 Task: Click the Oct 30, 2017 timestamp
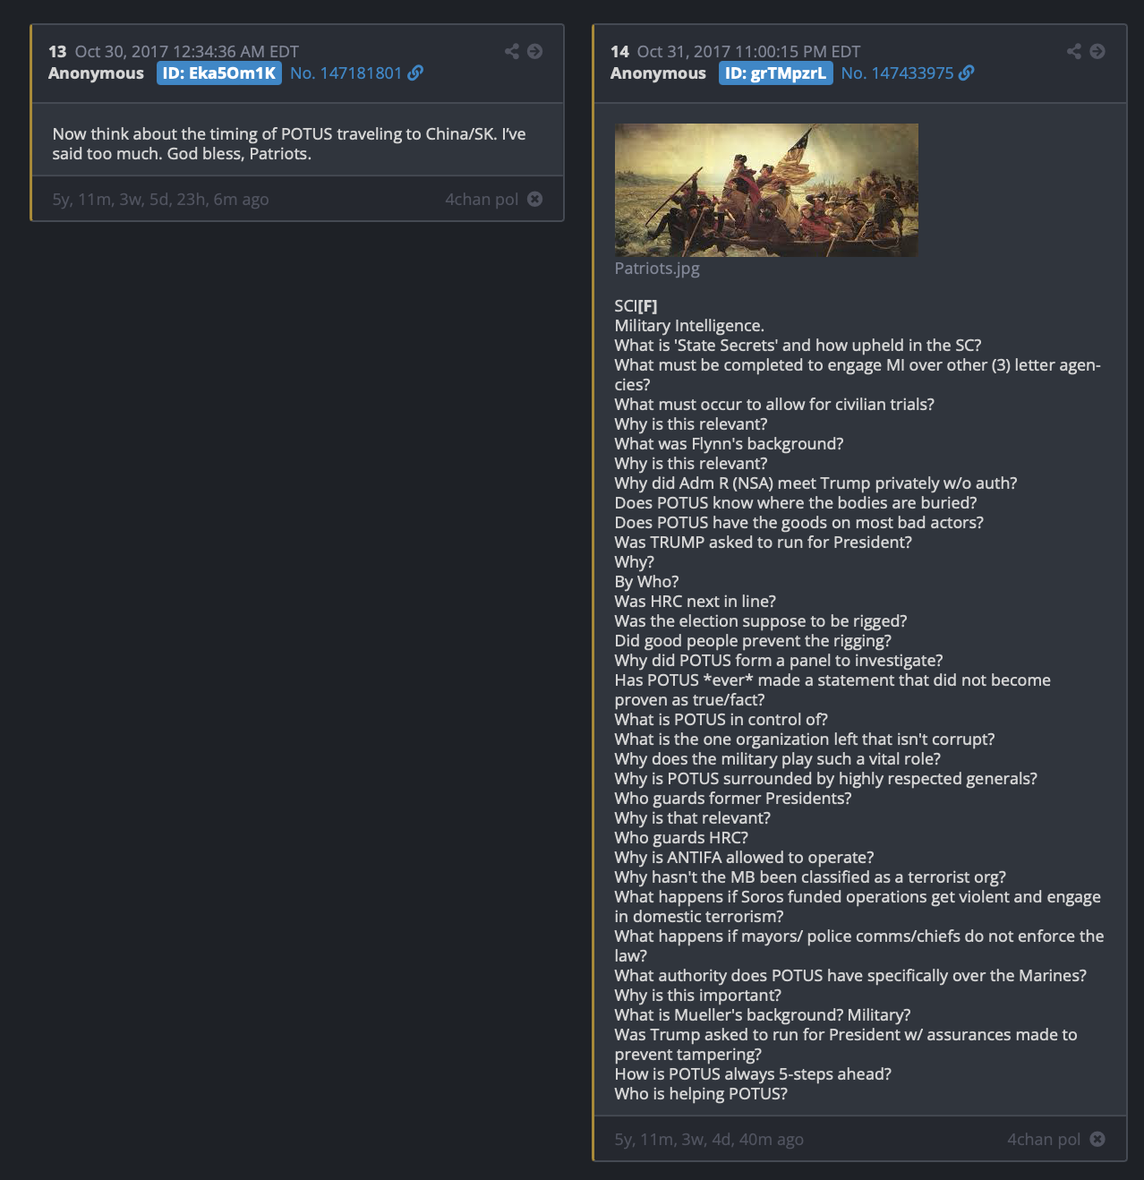coord(187,51)
